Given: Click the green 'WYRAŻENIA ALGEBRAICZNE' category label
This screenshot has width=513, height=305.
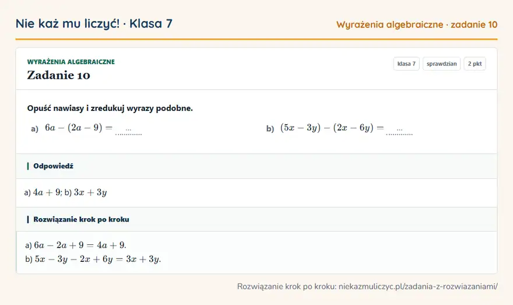Looking at the screenshot, I should tap(71, 62).
